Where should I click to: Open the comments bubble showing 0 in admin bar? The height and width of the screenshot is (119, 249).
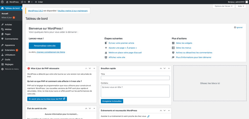[x=30, y=2]
